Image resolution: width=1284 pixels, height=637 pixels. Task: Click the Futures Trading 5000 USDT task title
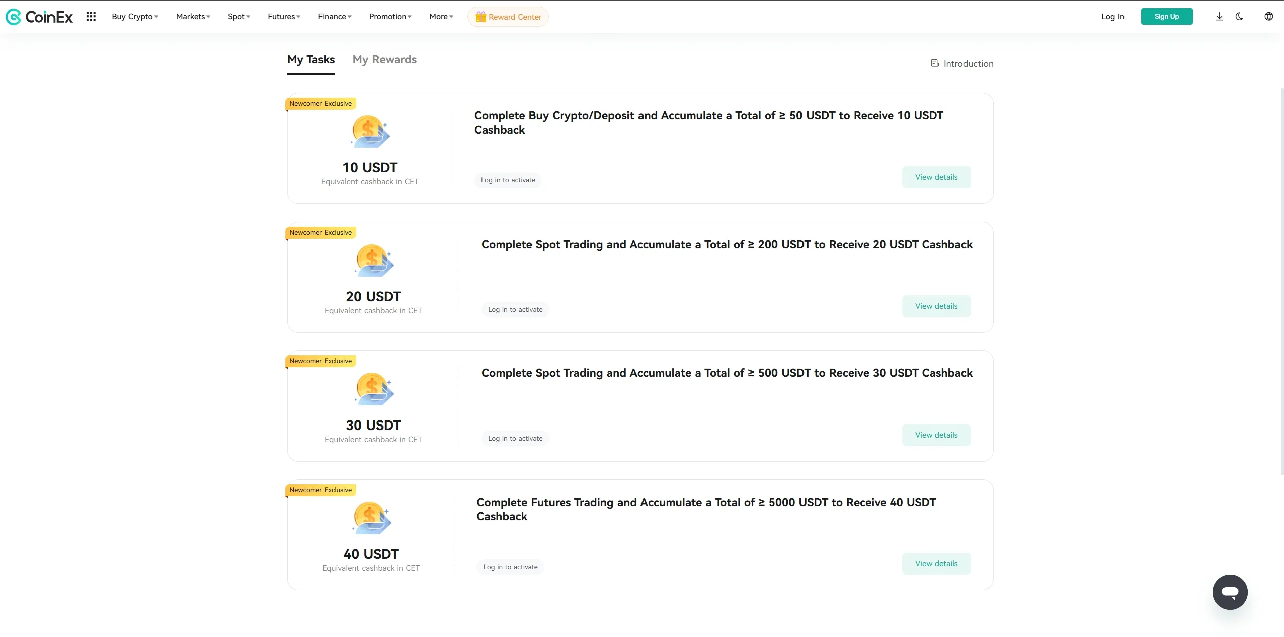[x=706, y=509]
